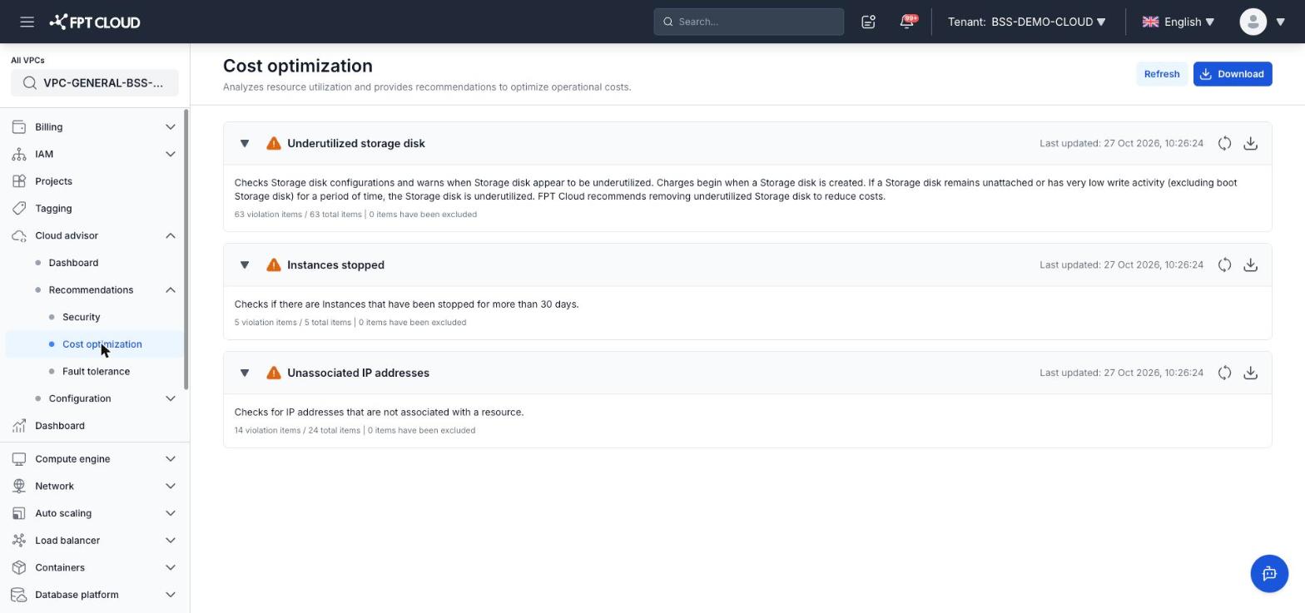Screen dimensions: 1305x613
Task: Open the Load balancer menu
Action: coord(94,541)
